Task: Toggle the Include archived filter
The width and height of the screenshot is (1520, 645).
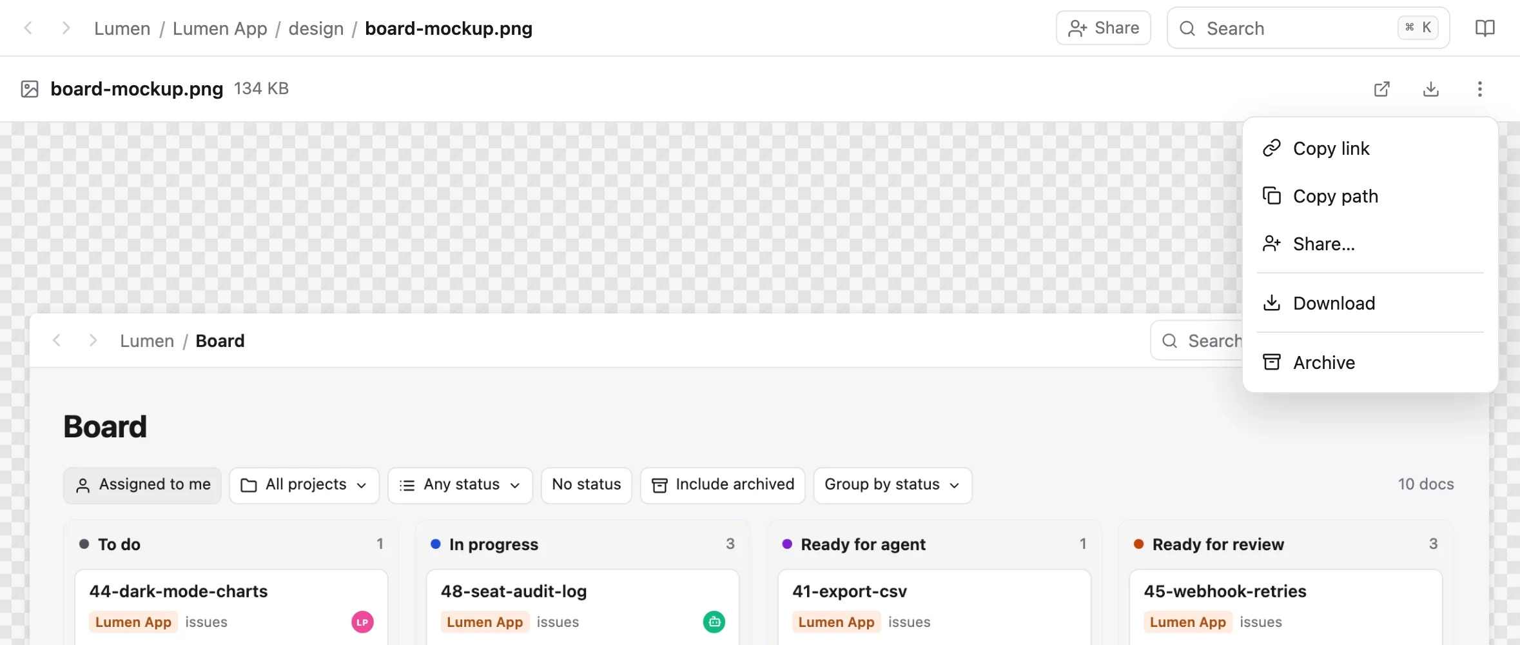Action: click(x=723, y=485)
